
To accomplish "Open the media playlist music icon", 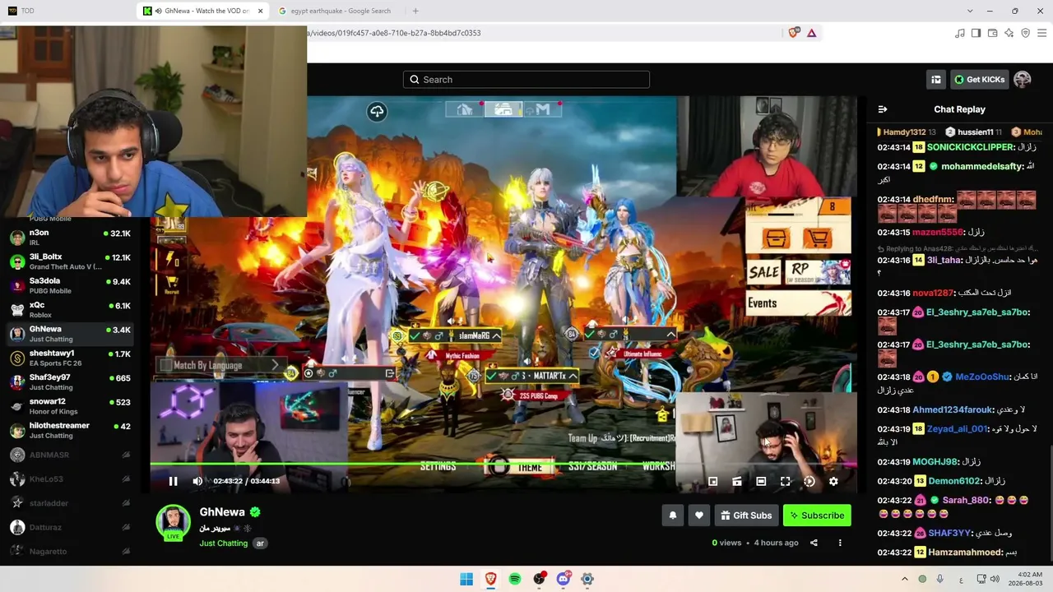I will coord(959,33).
